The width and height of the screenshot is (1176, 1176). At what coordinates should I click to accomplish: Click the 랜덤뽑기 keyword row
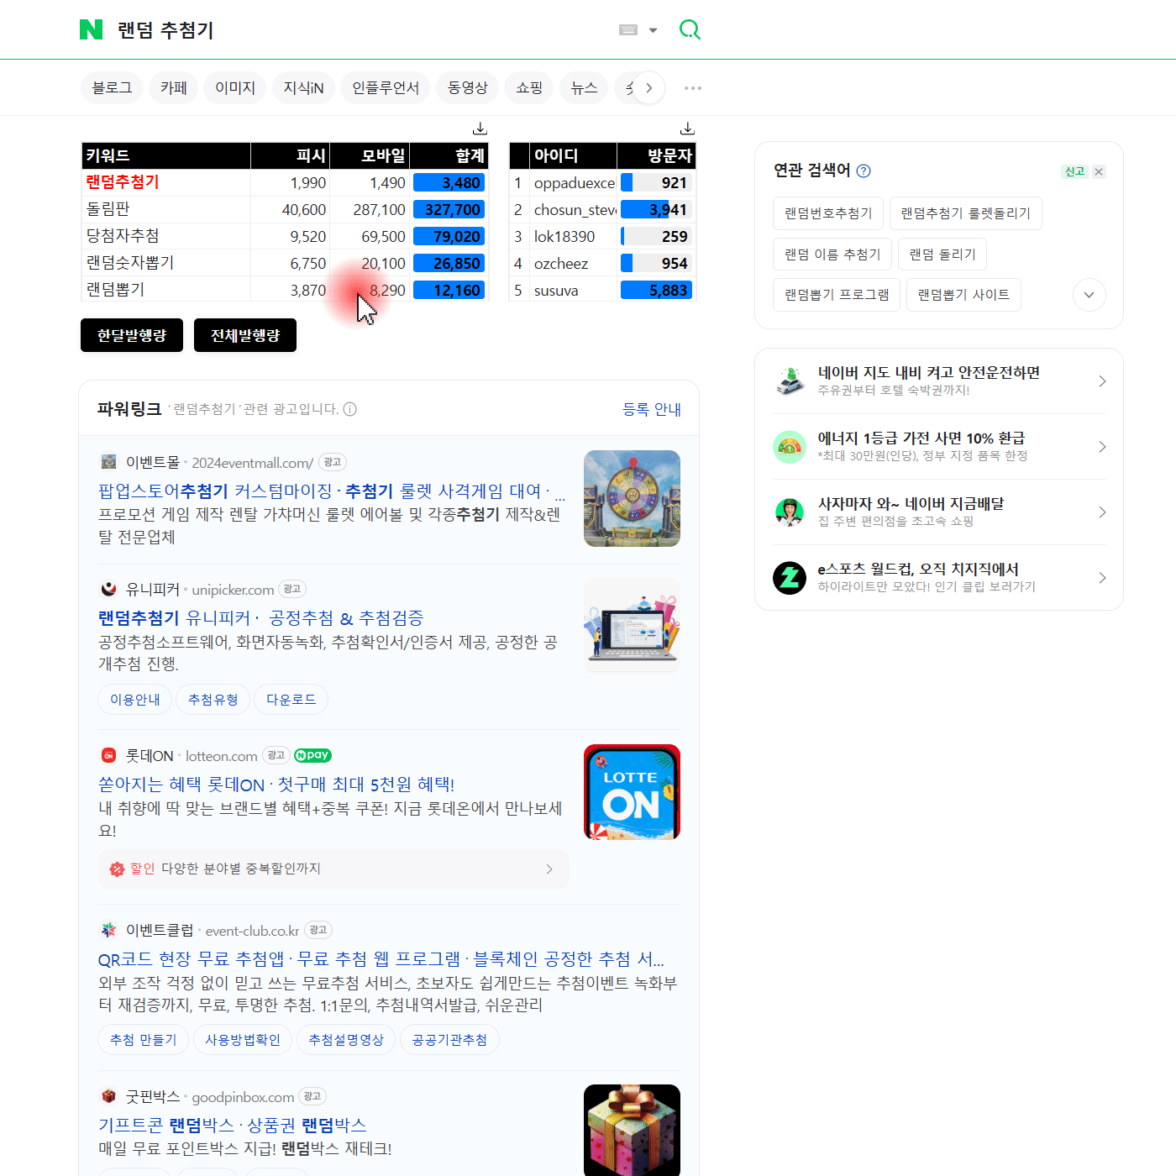(285, 290)
